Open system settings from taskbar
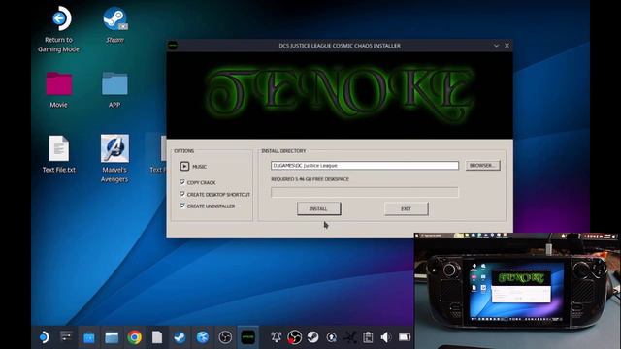This screenshot has height=349, width=621. tap(66, 337)
